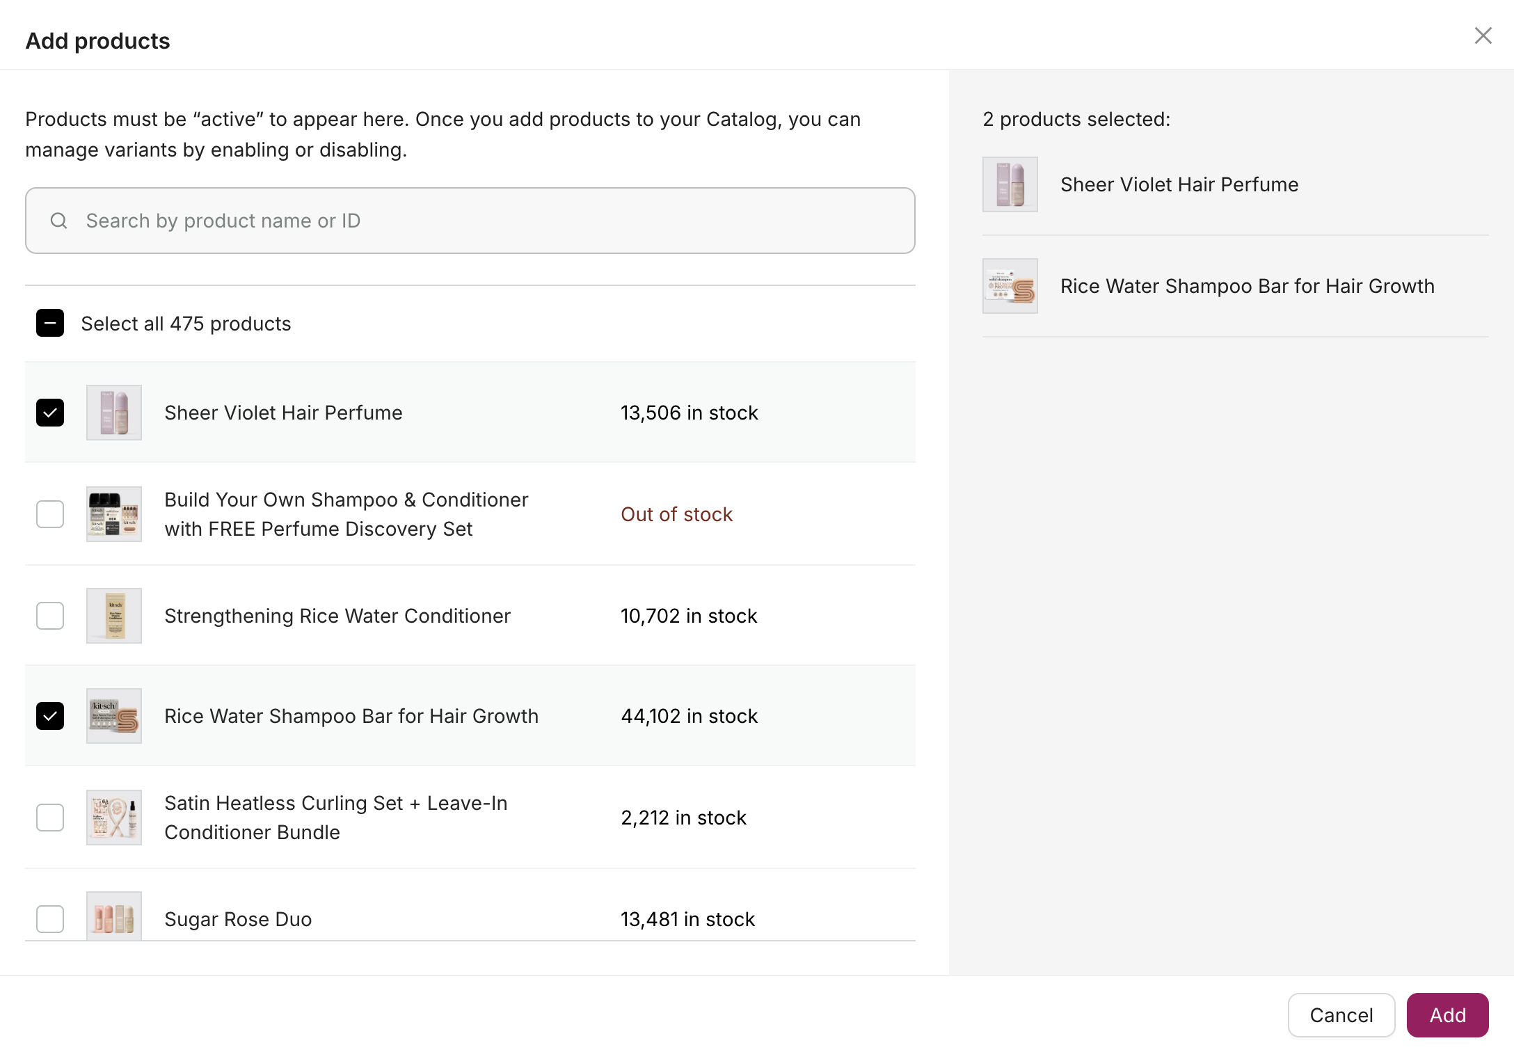This screenshot has width=1514, height=1059.
Task: Click Satin Heatless Curling Set thumbnail
Action: click(114, 818)
